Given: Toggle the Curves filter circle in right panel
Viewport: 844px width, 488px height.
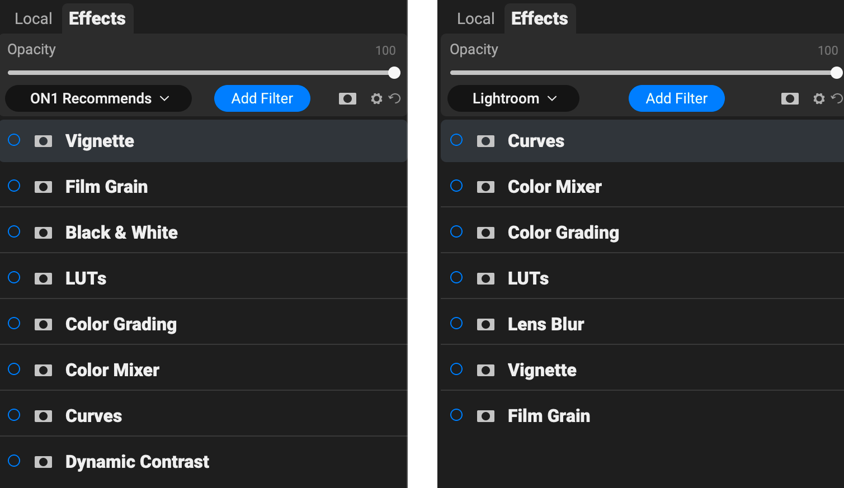Looking at the screenshot, I should click(x=456, y=140).
